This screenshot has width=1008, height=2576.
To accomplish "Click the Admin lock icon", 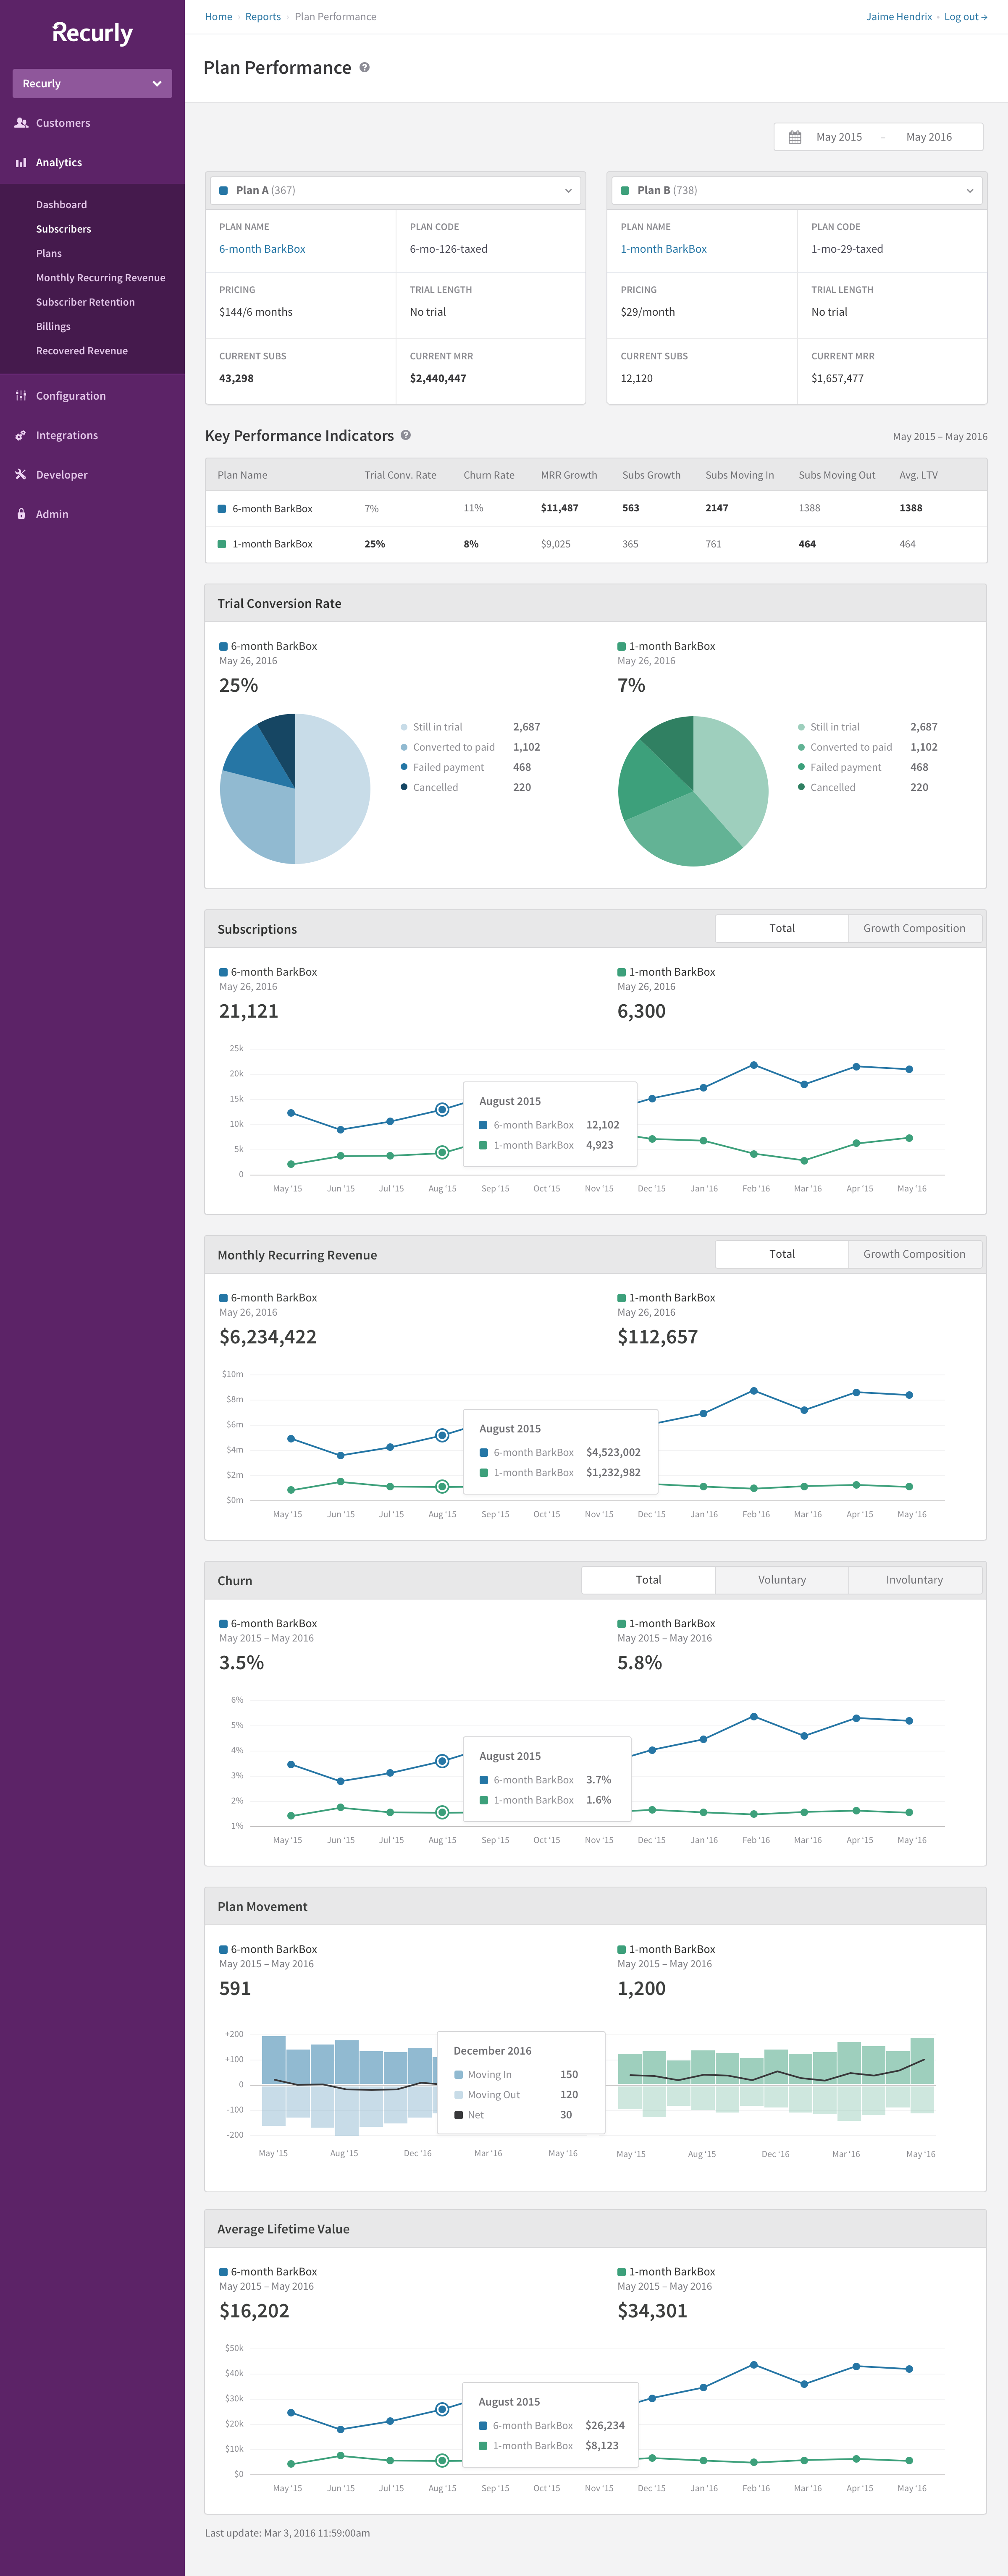I will pos(21,514).
